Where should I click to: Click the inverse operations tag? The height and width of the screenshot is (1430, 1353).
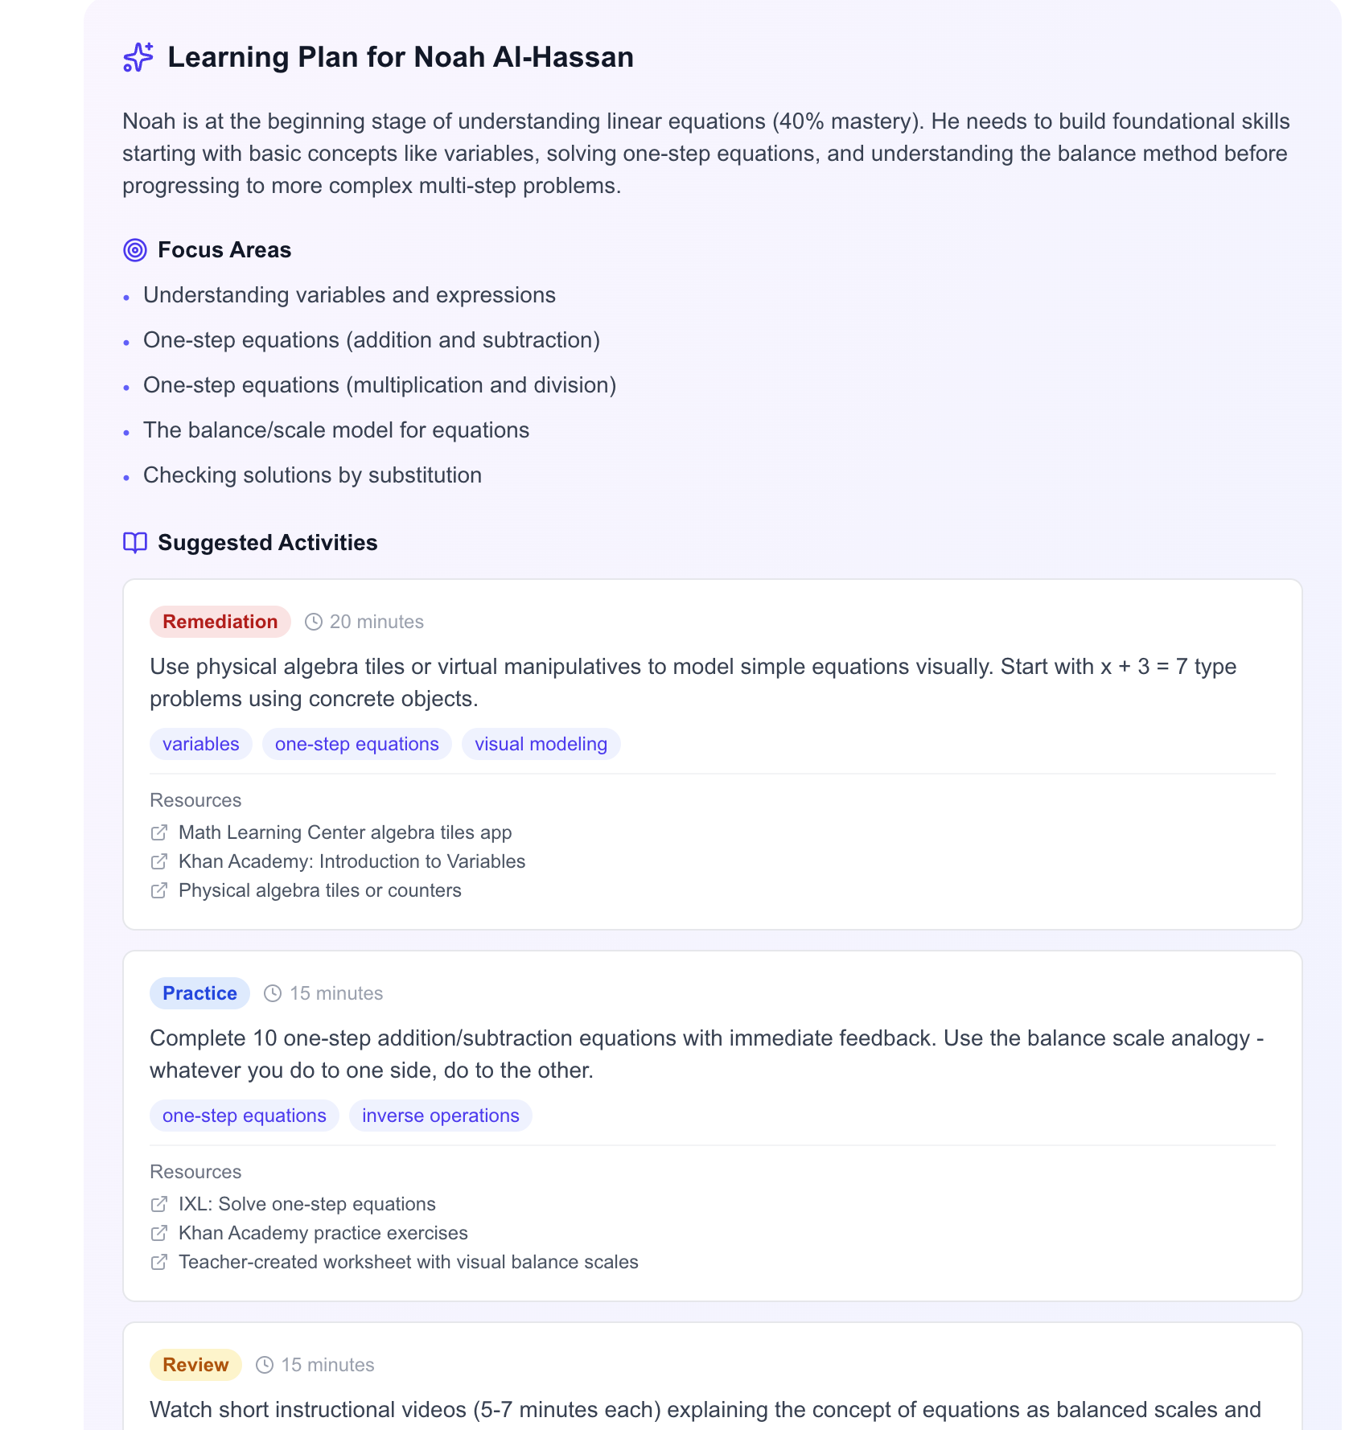point(440,1116)
